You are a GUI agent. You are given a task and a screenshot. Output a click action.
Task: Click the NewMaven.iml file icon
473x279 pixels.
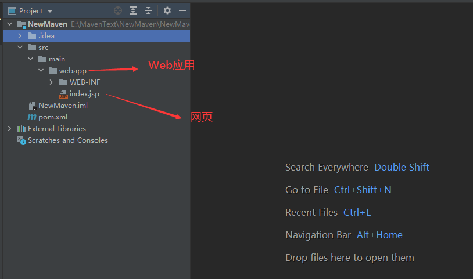pos(33,106)
